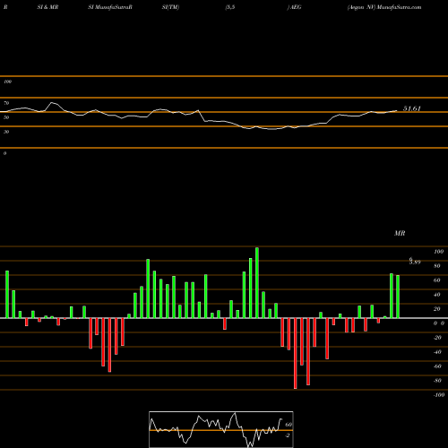
Task: Click the MR axis -40 label
Action: coord(437,352)
